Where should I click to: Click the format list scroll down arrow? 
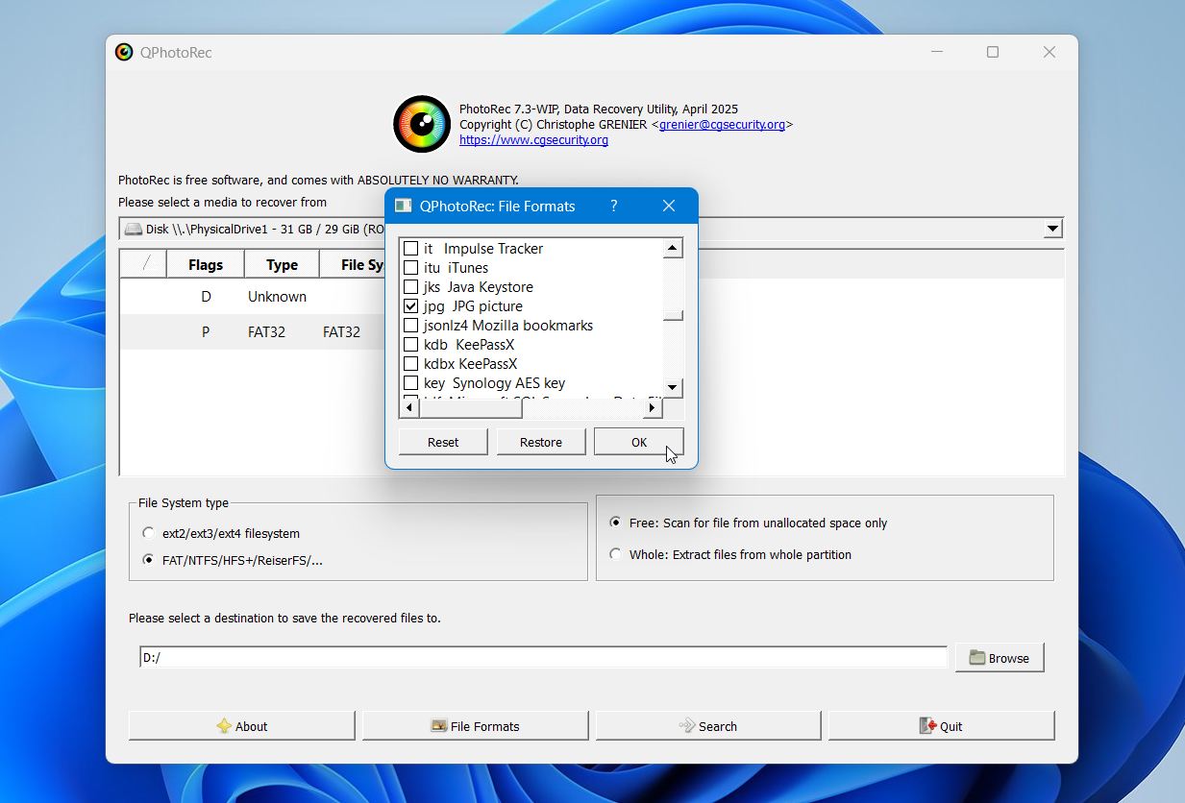[673, 388]
